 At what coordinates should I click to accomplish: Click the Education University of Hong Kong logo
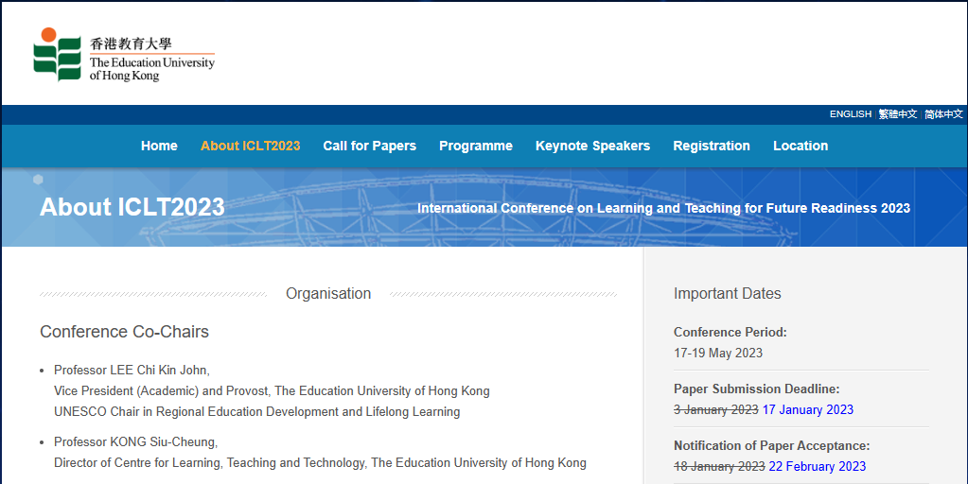coord(124,55)
